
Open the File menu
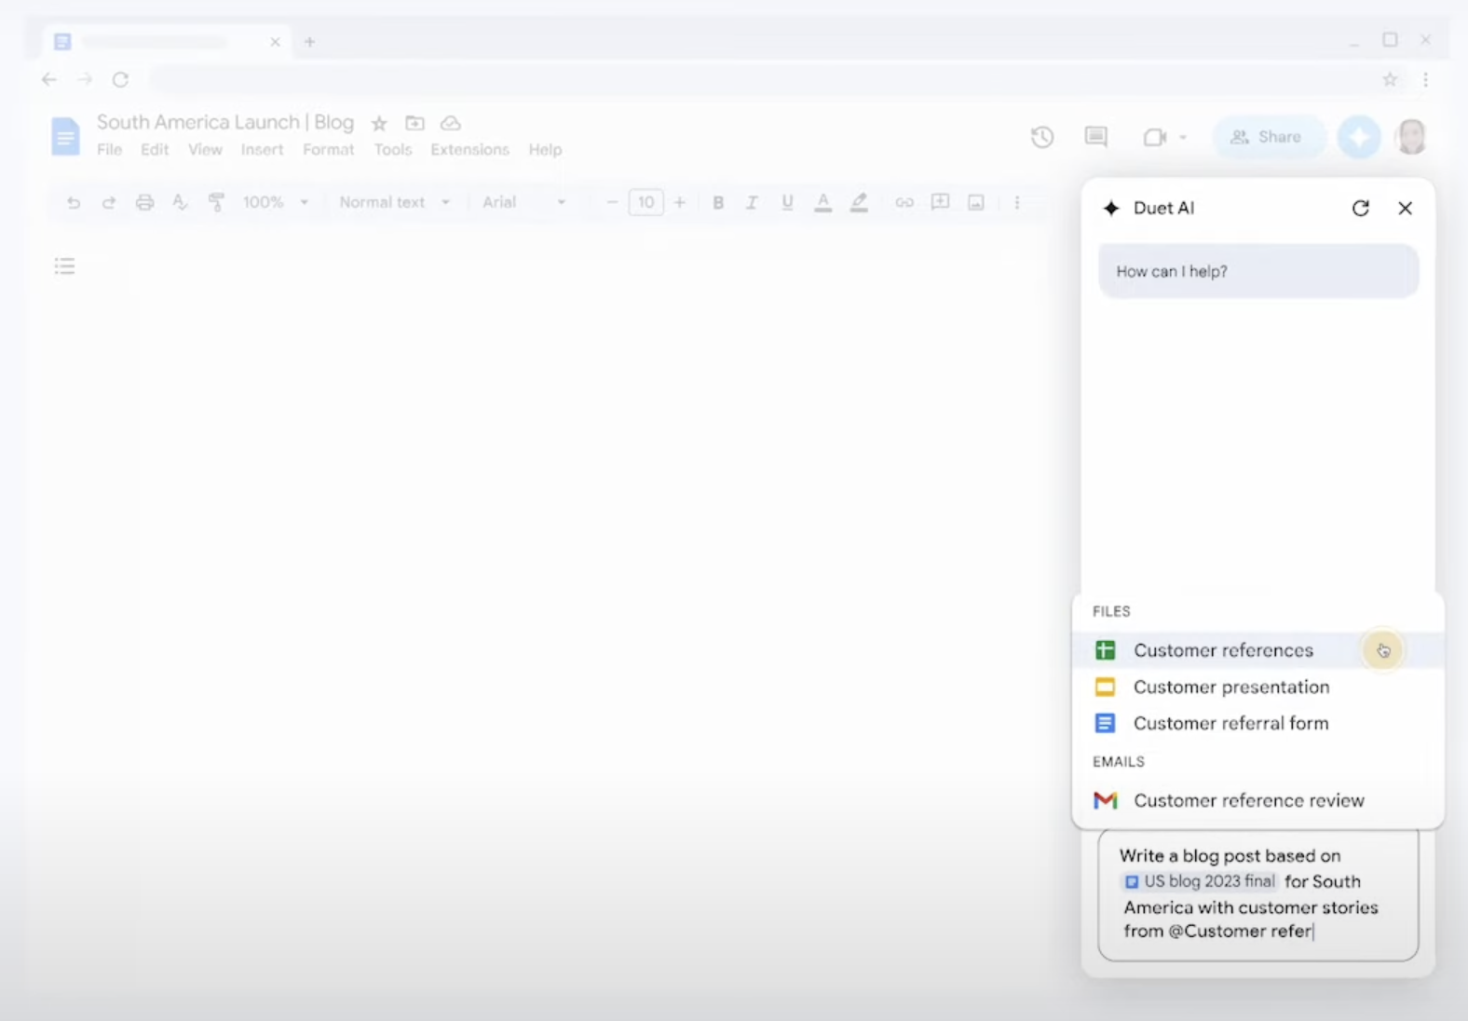coord(109,149)
